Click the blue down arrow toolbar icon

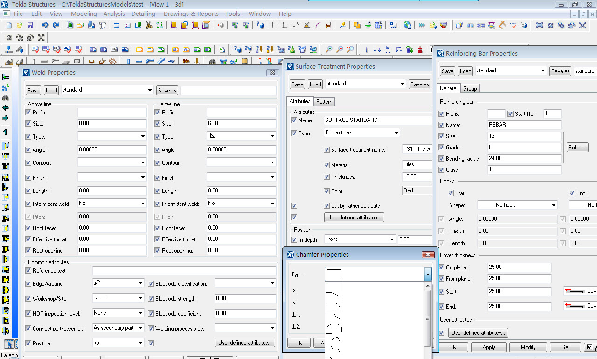click(x=366, y=49)
